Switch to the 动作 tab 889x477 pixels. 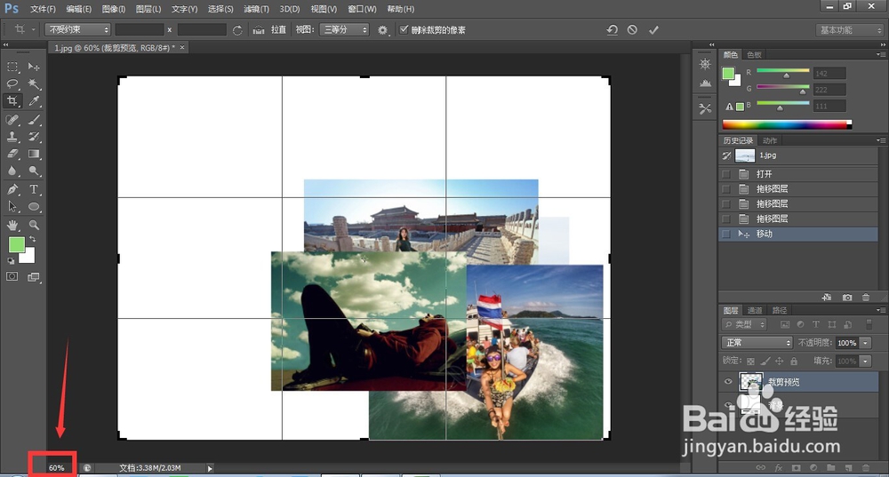(769, 140)
